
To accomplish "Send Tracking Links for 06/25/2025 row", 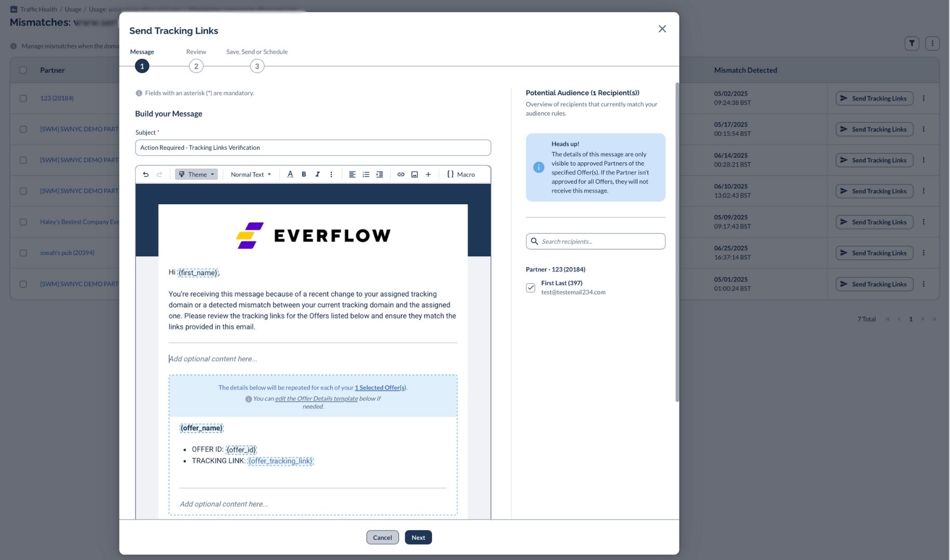I will tap(874, 253).
